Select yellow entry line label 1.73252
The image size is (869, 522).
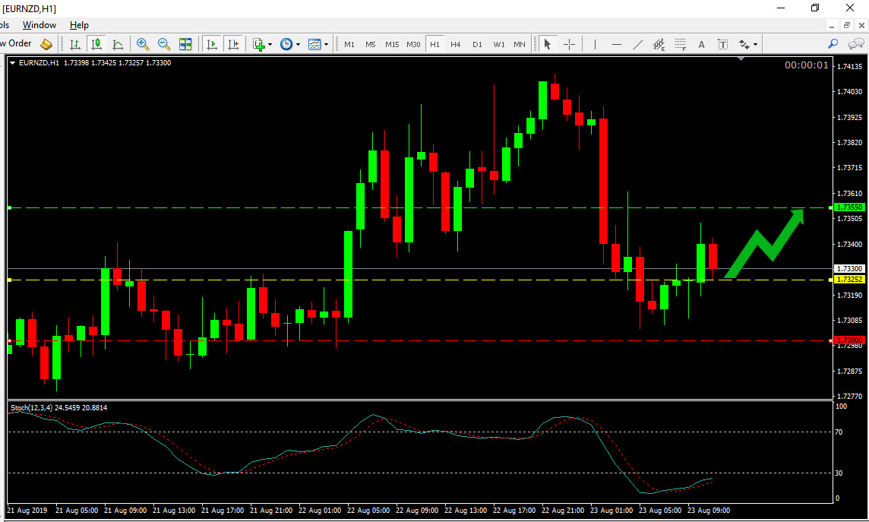[x=849, y=280]
